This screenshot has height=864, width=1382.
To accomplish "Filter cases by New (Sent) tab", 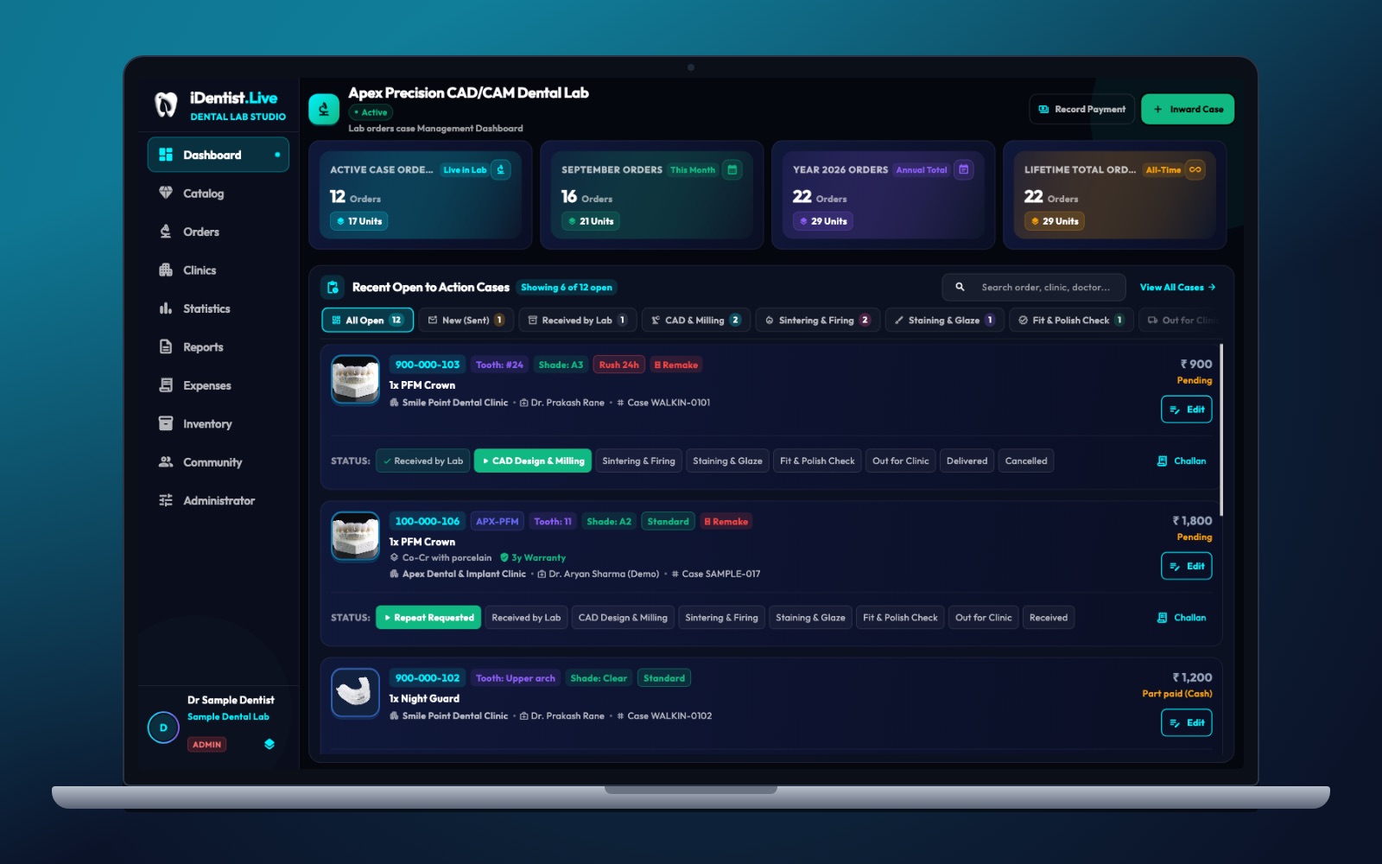I will [x=466, y=321].
